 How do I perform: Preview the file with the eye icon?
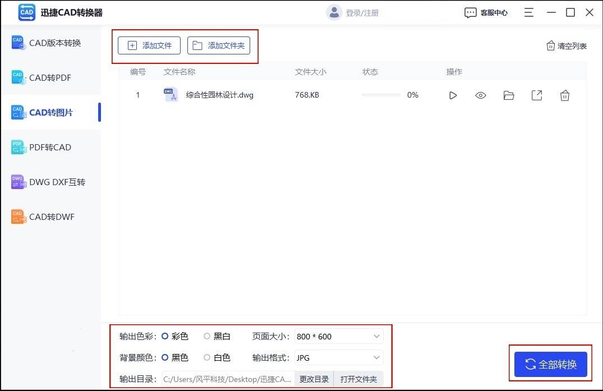click(481, 95)
